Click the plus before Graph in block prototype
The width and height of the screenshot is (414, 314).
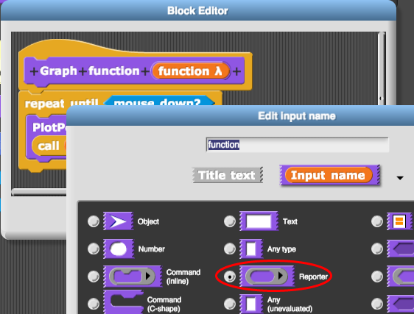pyautogui.click(x=34, y=71)
